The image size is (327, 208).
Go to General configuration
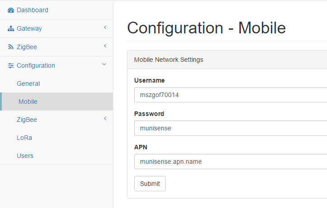[28, 83]
